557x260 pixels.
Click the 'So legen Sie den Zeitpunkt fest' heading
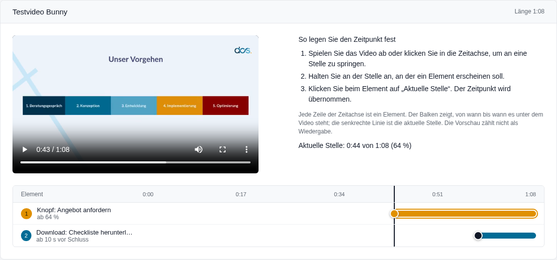[x=347, y=39]
